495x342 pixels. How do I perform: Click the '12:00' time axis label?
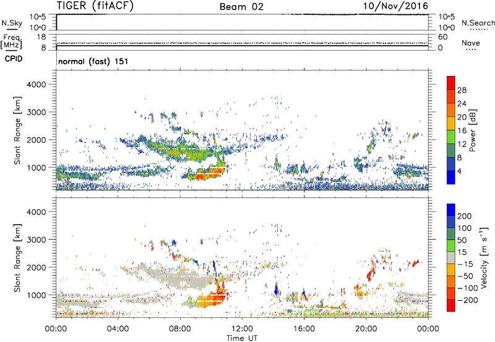click(242, 329)
